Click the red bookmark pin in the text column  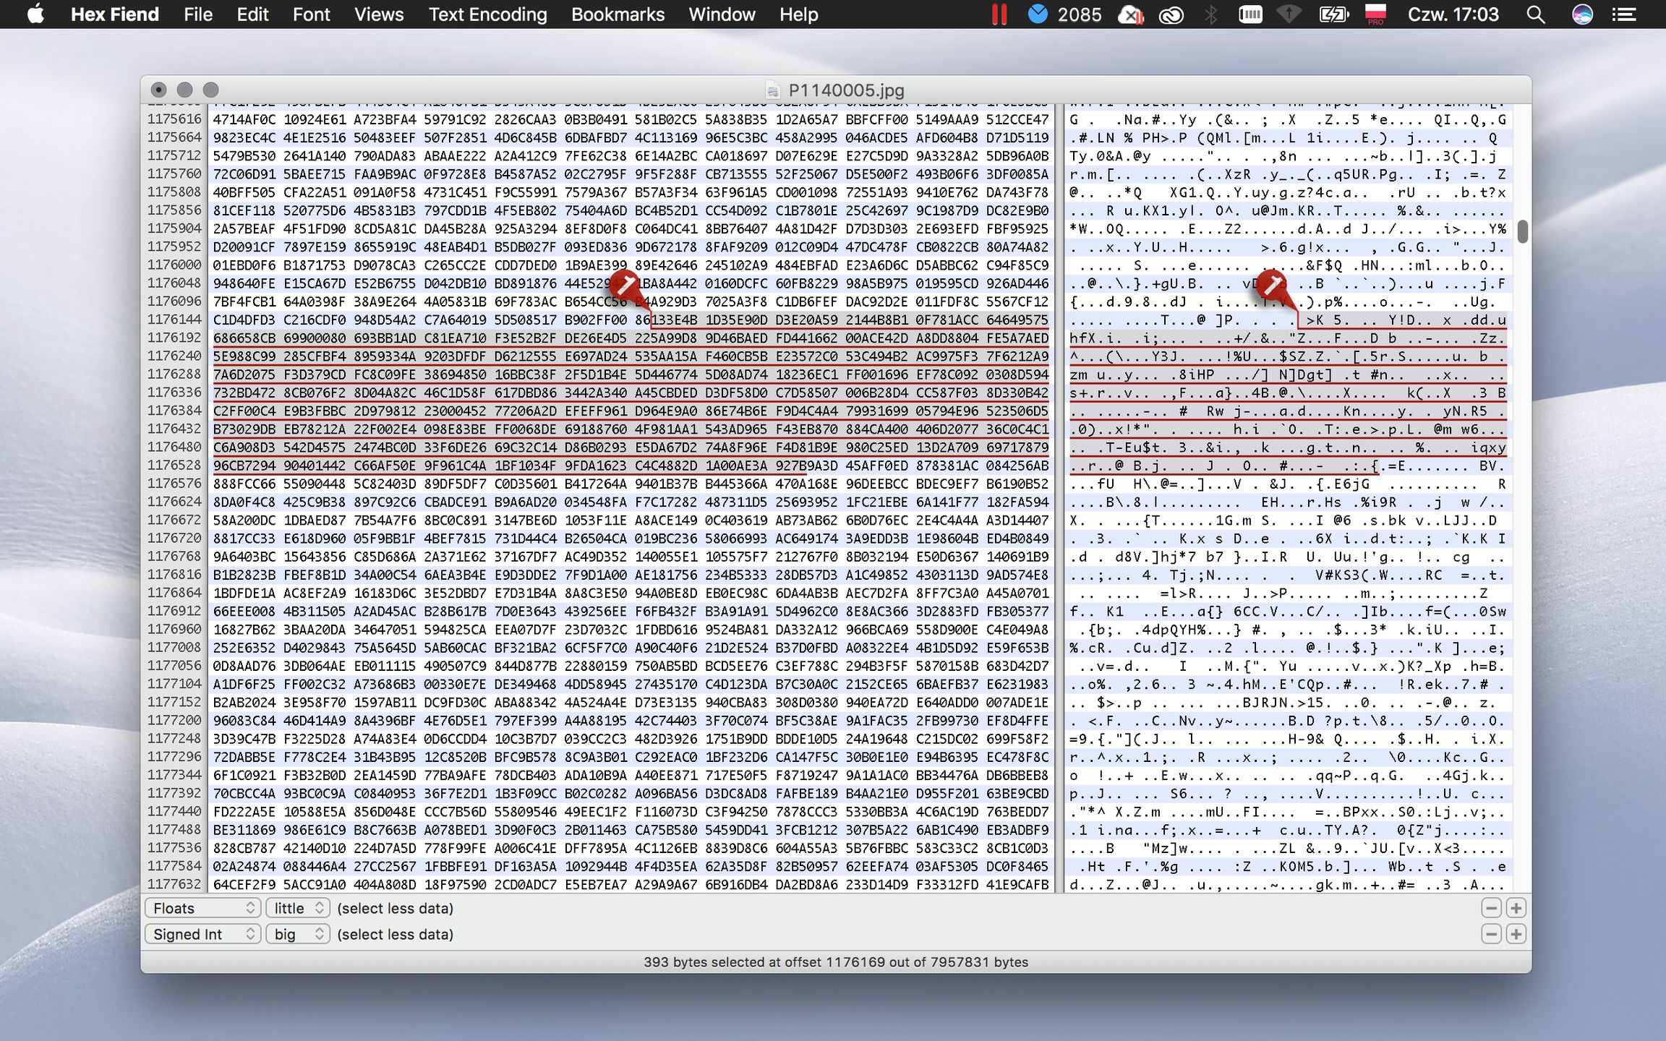point(1271,285)
